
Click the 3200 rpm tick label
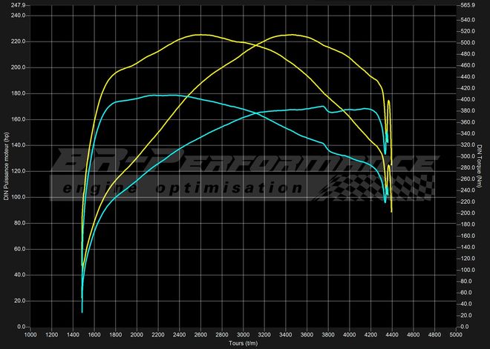264,335
